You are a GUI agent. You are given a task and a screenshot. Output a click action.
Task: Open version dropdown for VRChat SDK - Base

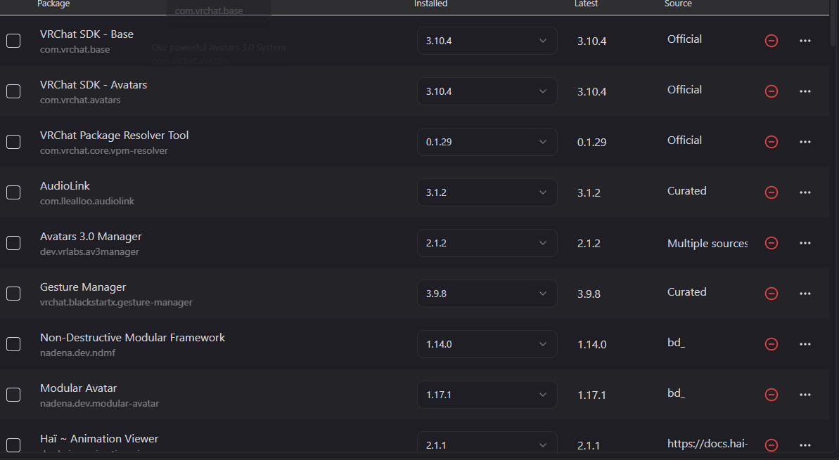click(x=487, y=41)
